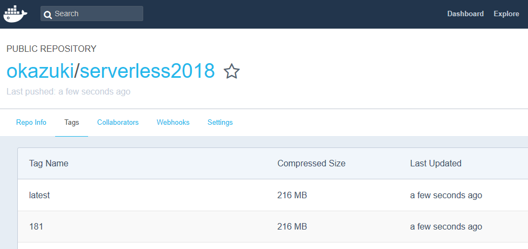Click 216 MB in the latest row
This screenshot has width=528, height=249.
coord(292,195)
